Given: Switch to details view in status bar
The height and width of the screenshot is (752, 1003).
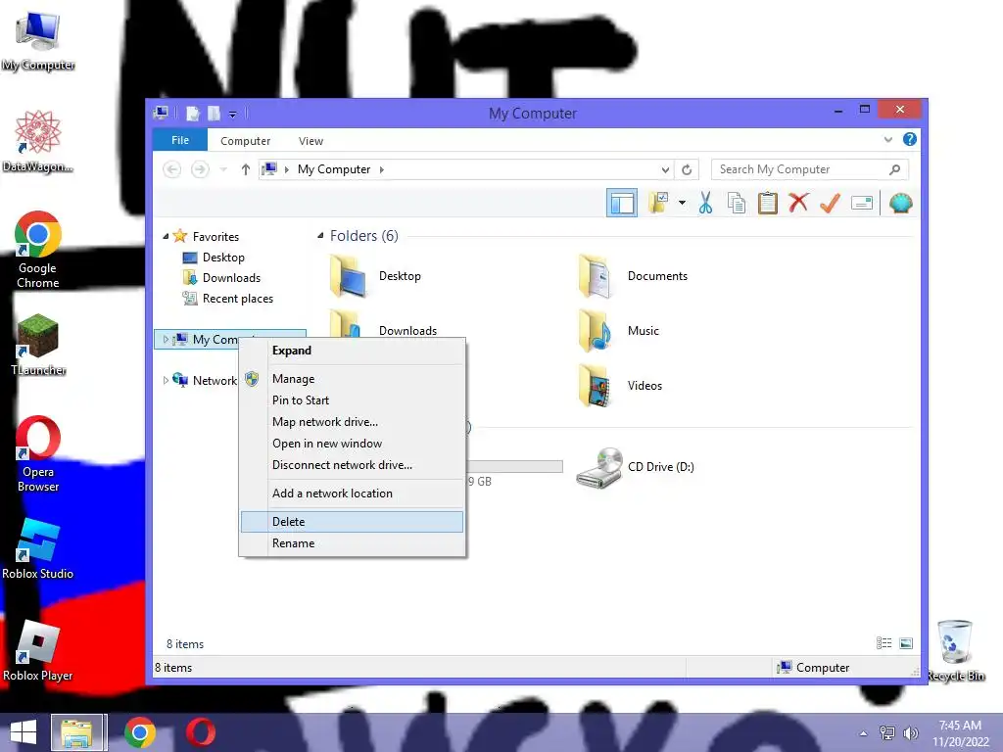Looking at the screenshot, I should pyautogui.click(x=884, y=643).
